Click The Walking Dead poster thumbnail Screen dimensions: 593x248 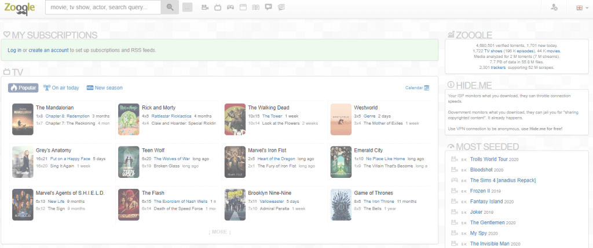(x=235, y=119)
